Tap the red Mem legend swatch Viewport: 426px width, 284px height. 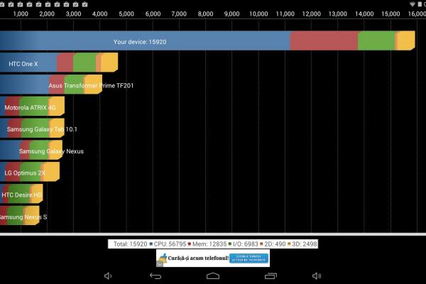tap(190, 244)
